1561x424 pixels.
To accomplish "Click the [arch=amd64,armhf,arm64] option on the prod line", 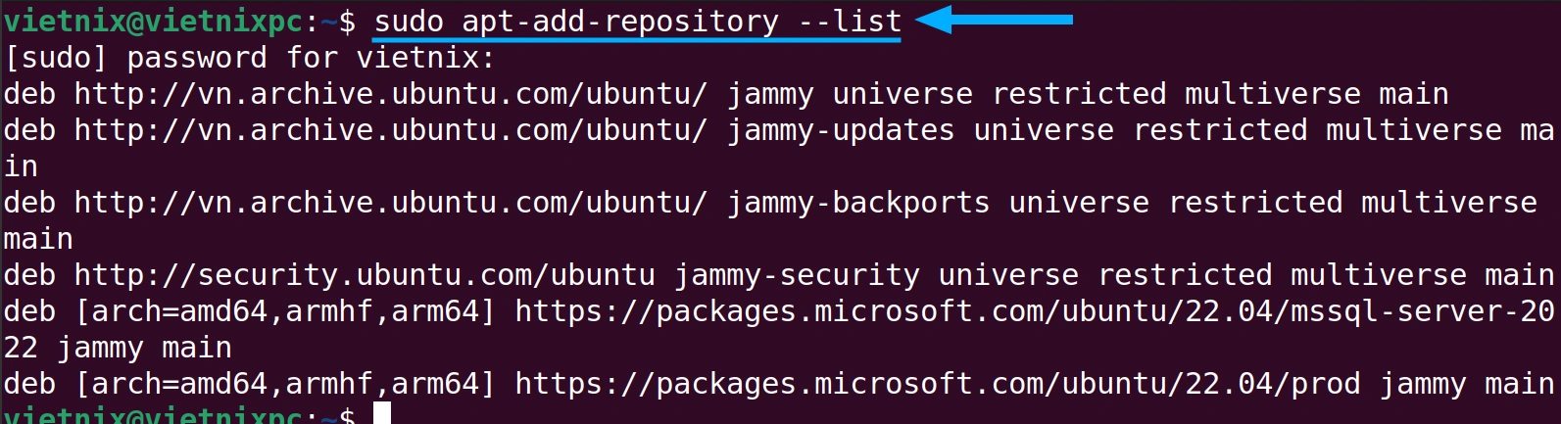I will click(x=285, y=384).
